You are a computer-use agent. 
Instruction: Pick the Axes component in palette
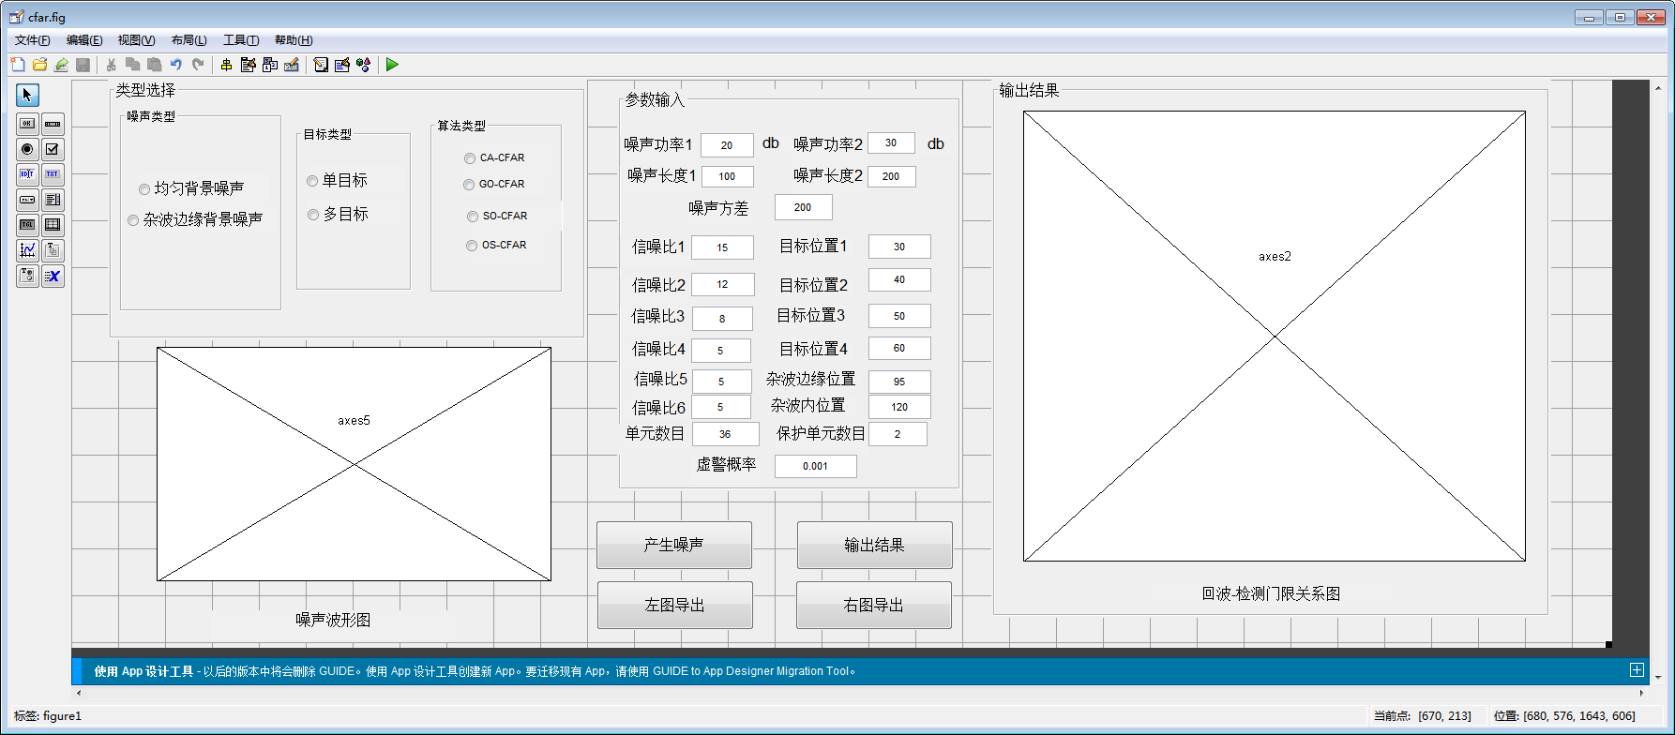27,250
